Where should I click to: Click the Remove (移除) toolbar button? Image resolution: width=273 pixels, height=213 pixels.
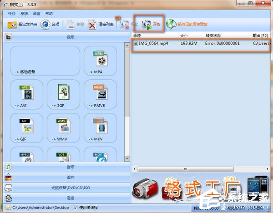point(75,25)
